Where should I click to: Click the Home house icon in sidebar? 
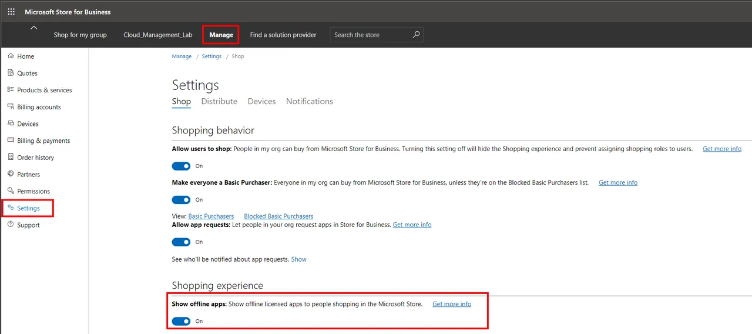[11, 56]
